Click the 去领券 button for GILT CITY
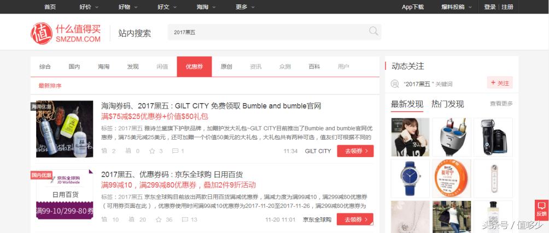This screenshot has width=549, height=233. click(355, 151)
